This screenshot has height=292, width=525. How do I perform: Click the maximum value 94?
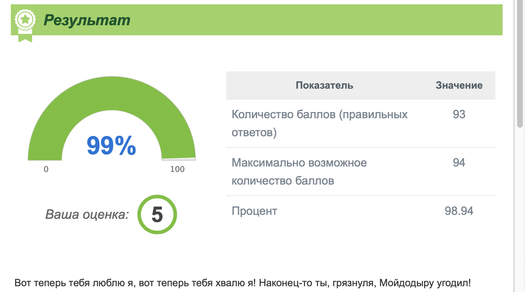[x=459, y=163]
